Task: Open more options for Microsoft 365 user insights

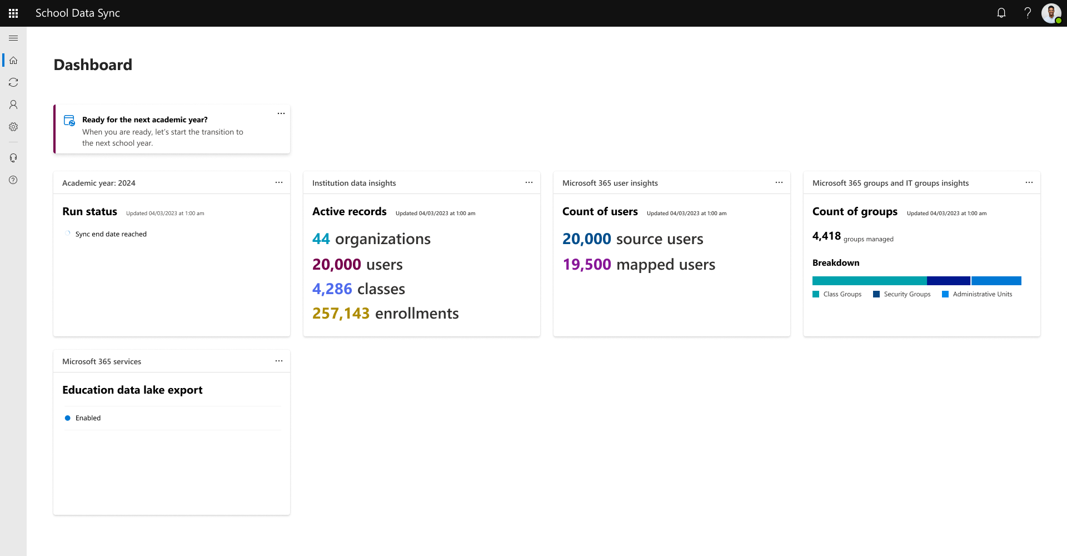Action: click(779, 182)
